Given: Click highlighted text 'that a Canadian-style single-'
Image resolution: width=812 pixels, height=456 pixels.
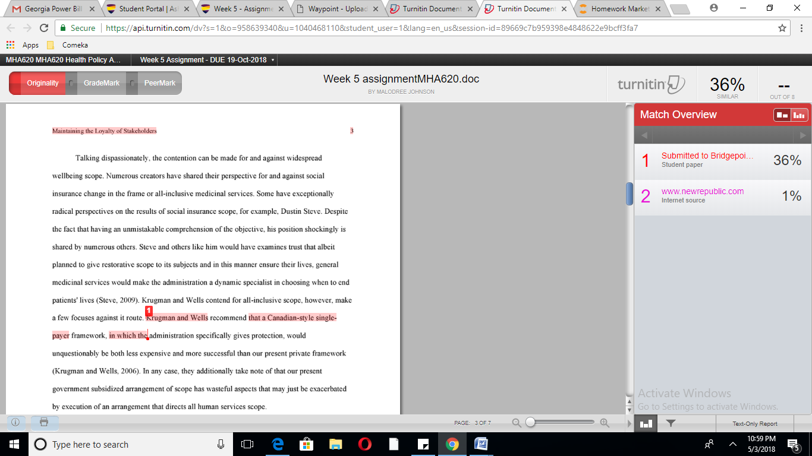Looking at the screenshot, I should tap(292, 318).
